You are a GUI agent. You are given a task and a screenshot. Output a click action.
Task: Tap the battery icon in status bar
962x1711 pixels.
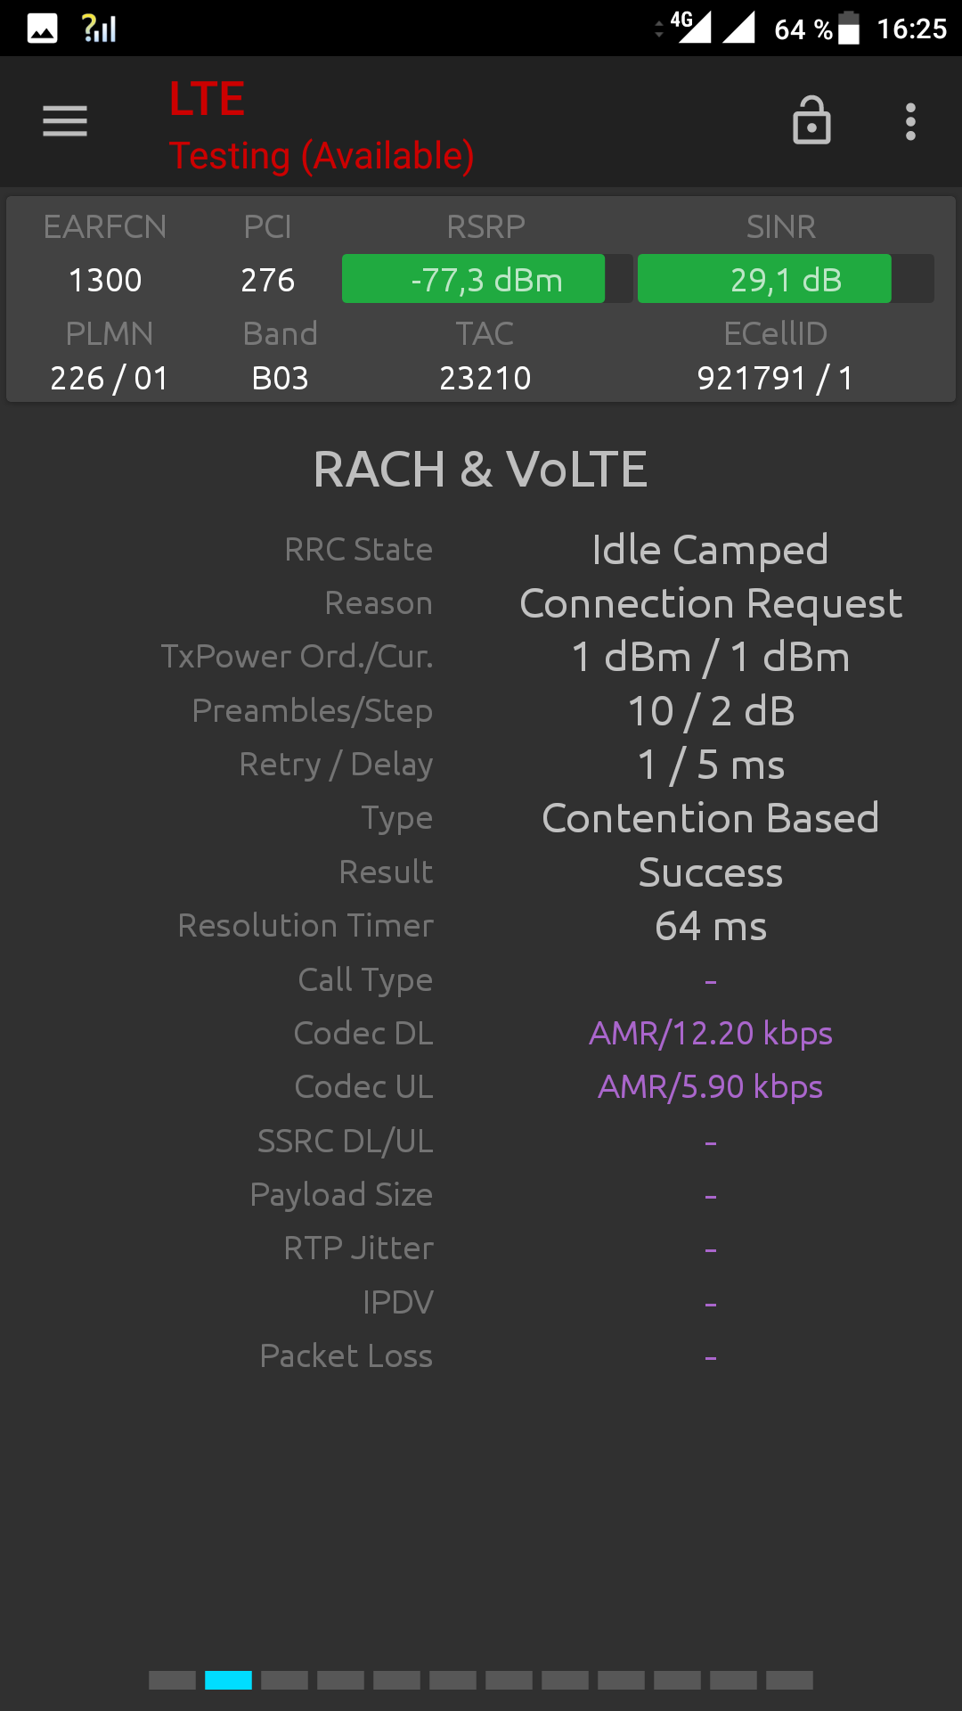click(x=849, y=28)
